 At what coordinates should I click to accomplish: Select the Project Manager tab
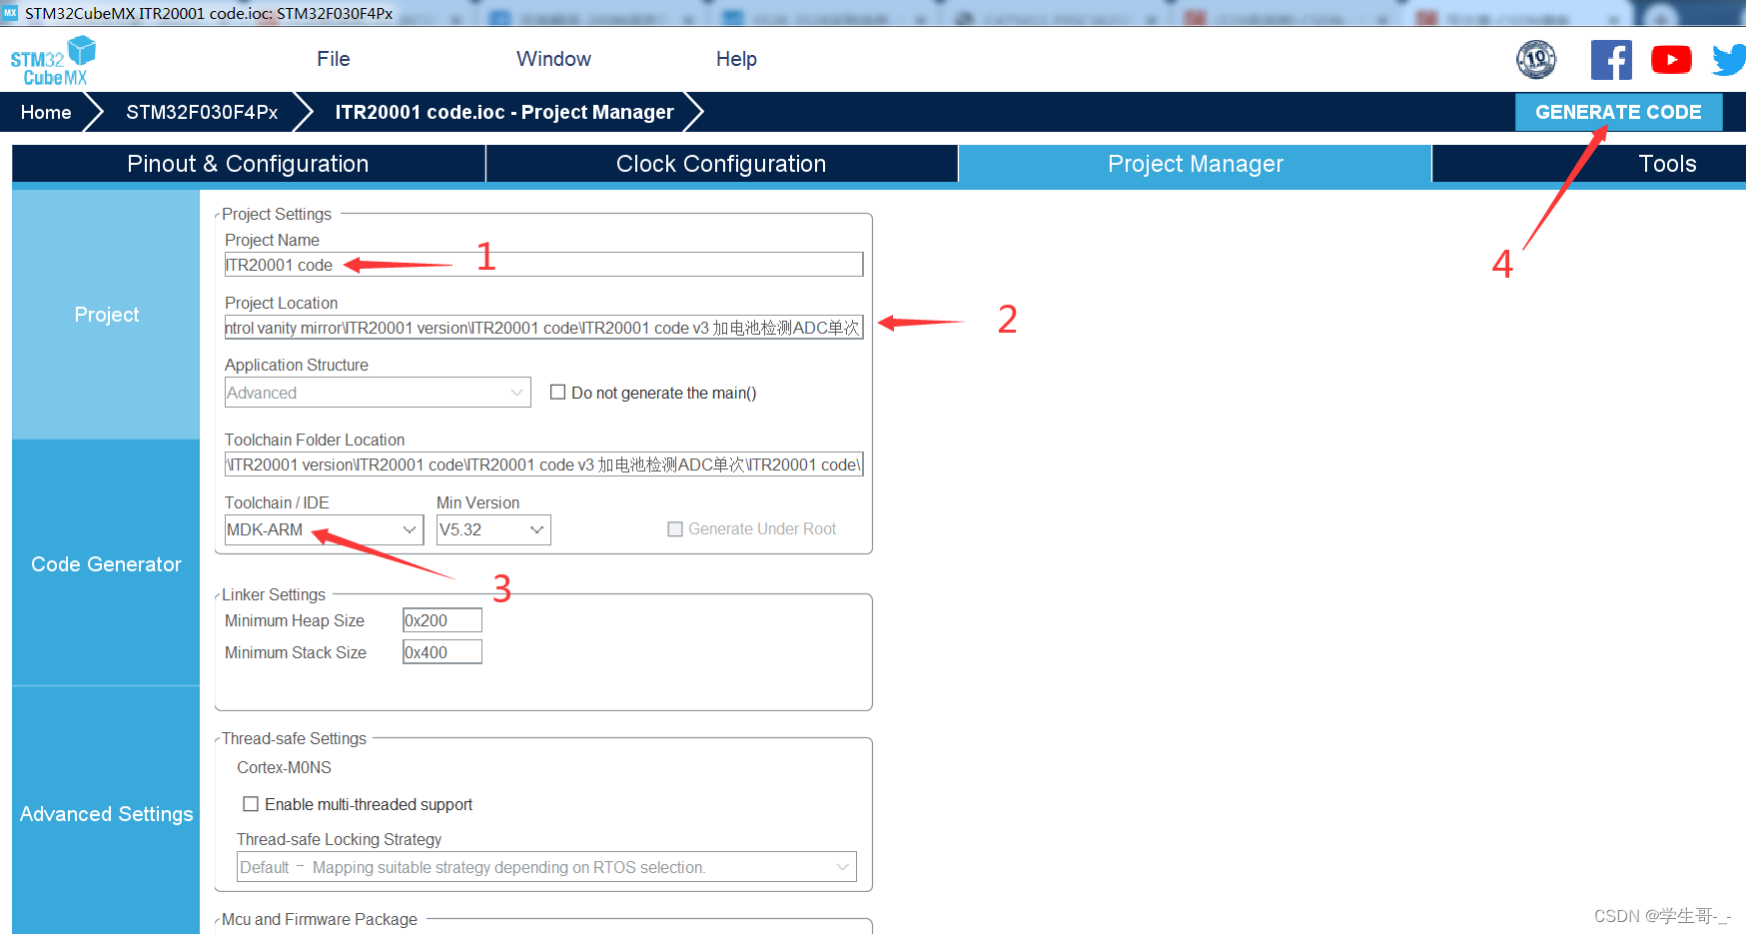click(1196, 164)
